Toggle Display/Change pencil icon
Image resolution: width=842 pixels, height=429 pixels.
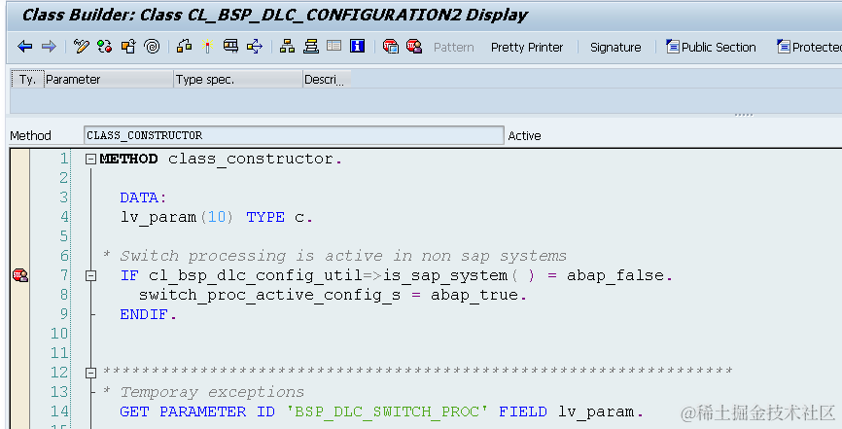pyautogui.click(x=81, y=47)
